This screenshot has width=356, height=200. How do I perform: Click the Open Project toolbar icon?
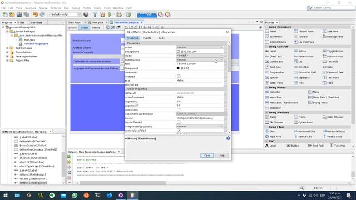coord(19,14)
